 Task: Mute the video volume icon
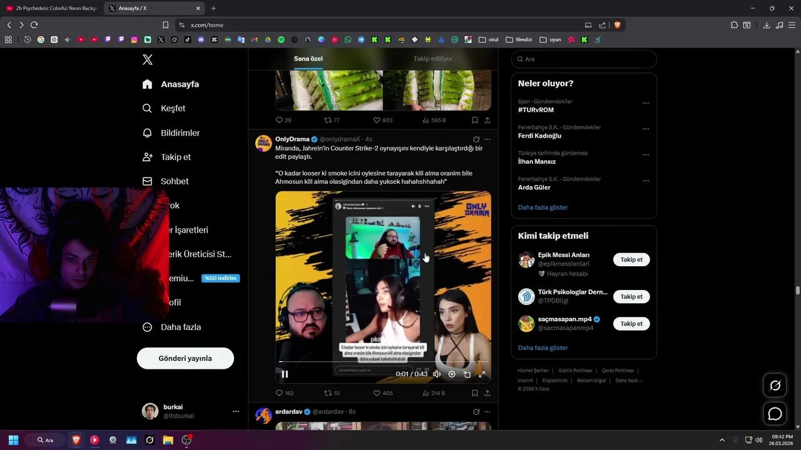point(437,374)
